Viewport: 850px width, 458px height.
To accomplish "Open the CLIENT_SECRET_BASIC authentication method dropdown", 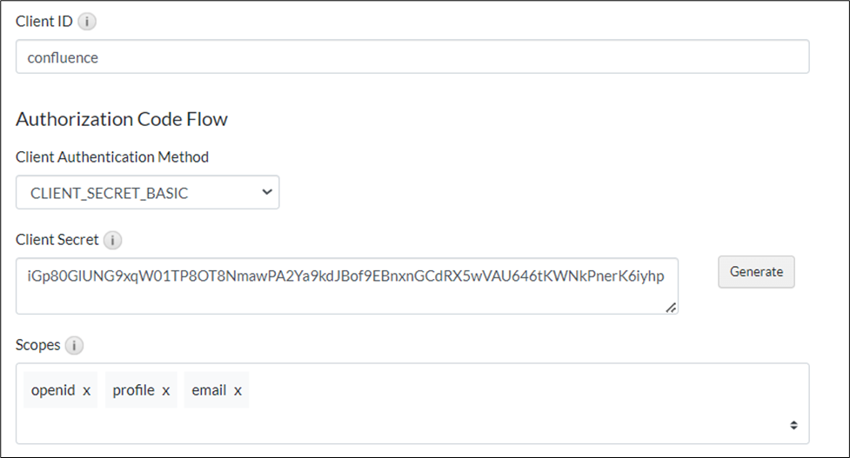I will 148,193.
